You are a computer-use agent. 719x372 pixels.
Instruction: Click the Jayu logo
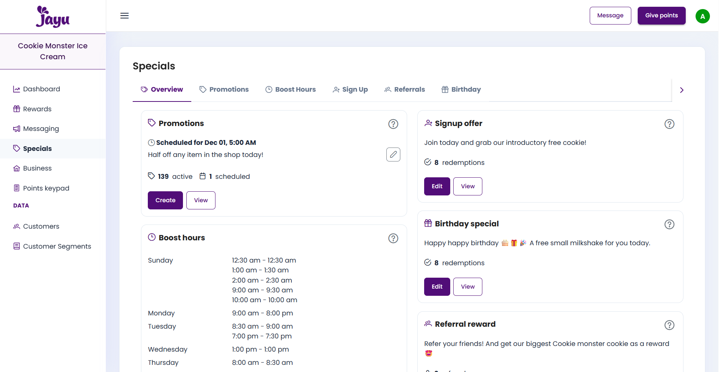coord(53,17)
